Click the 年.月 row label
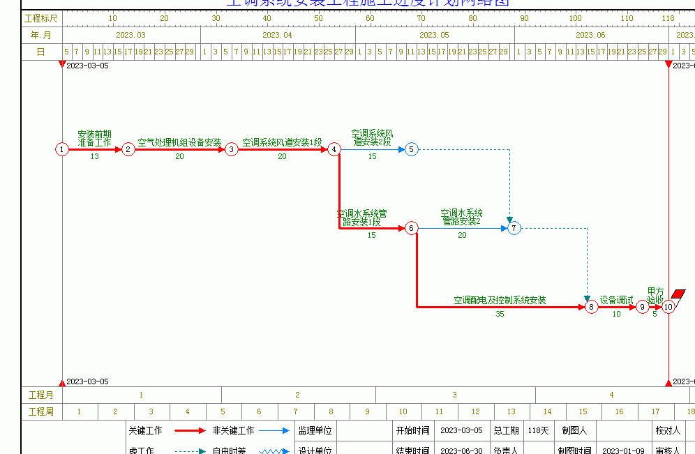Viewport: 695px width, 454px height. [x=41, y=35]
